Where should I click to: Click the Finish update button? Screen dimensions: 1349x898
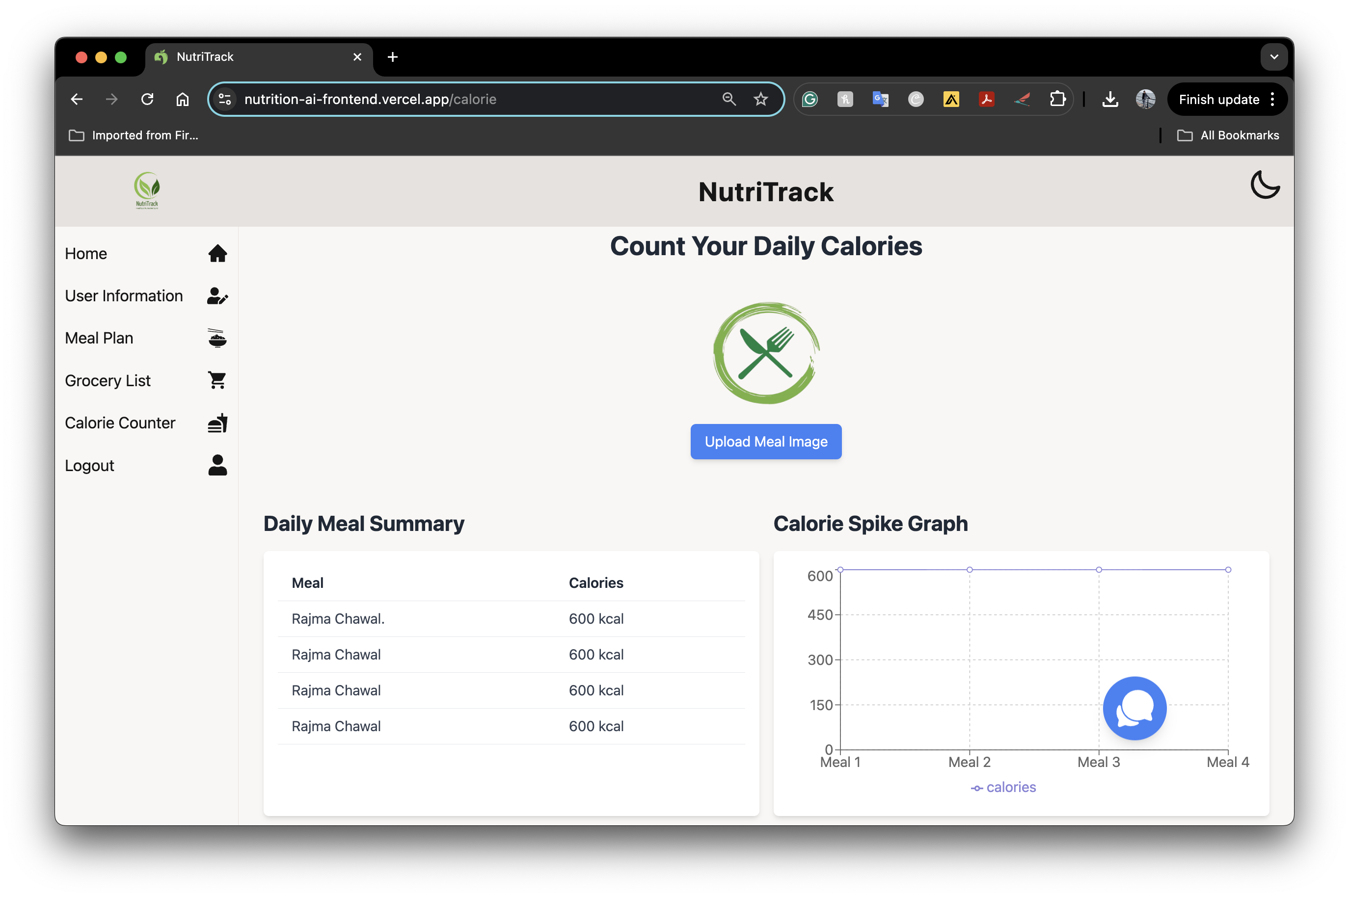point(1218,99)
